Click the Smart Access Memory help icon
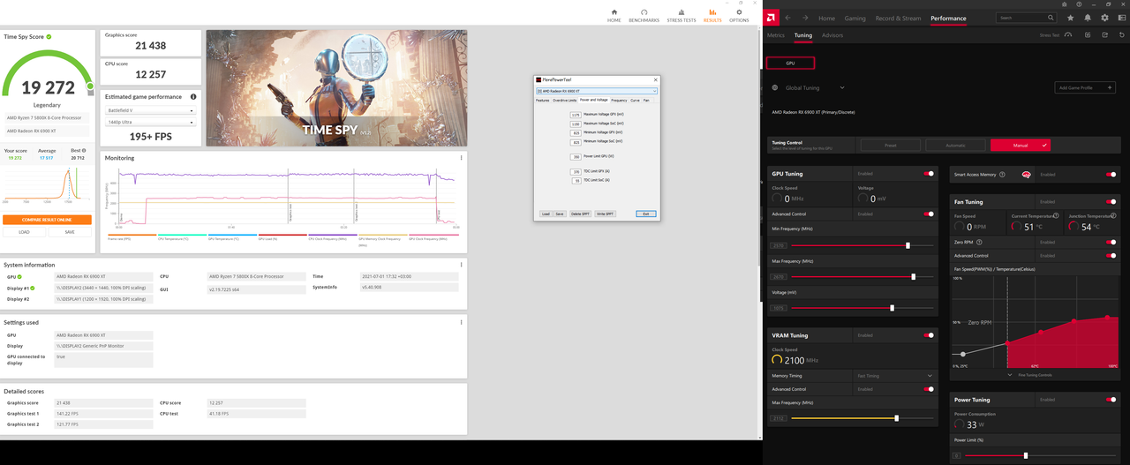 [1002, 175]
